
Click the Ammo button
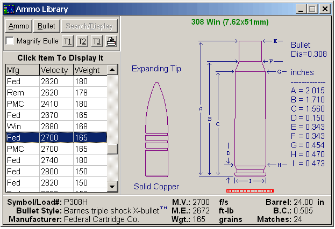19,26
